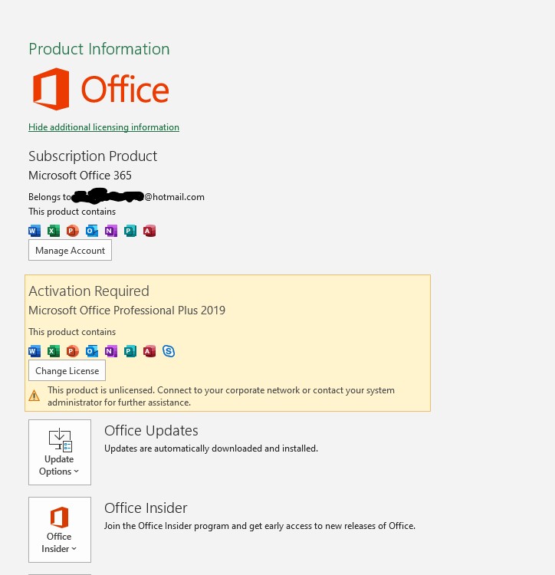The height and width of the screenshot is (575, 555).
Task: Click the yellow warning triangle icon
Action: (x=34, y=396)
